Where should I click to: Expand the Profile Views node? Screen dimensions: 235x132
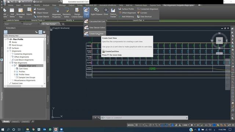tap(15, 74)
